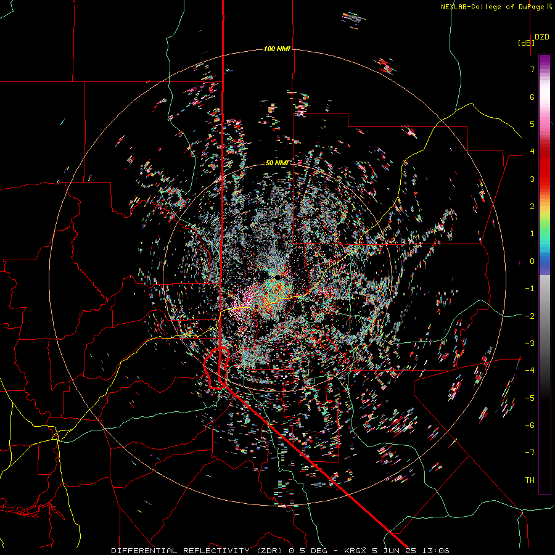Click the NEXLAB-College of DuPage credit text
Screen dimensions: 555x555
click(x=496, y=7)
